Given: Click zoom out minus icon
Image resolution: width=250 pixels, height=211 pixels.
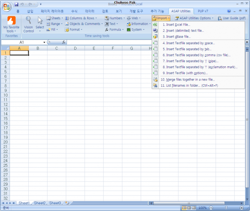Looking at the screenshot, I should coord(211,208).
